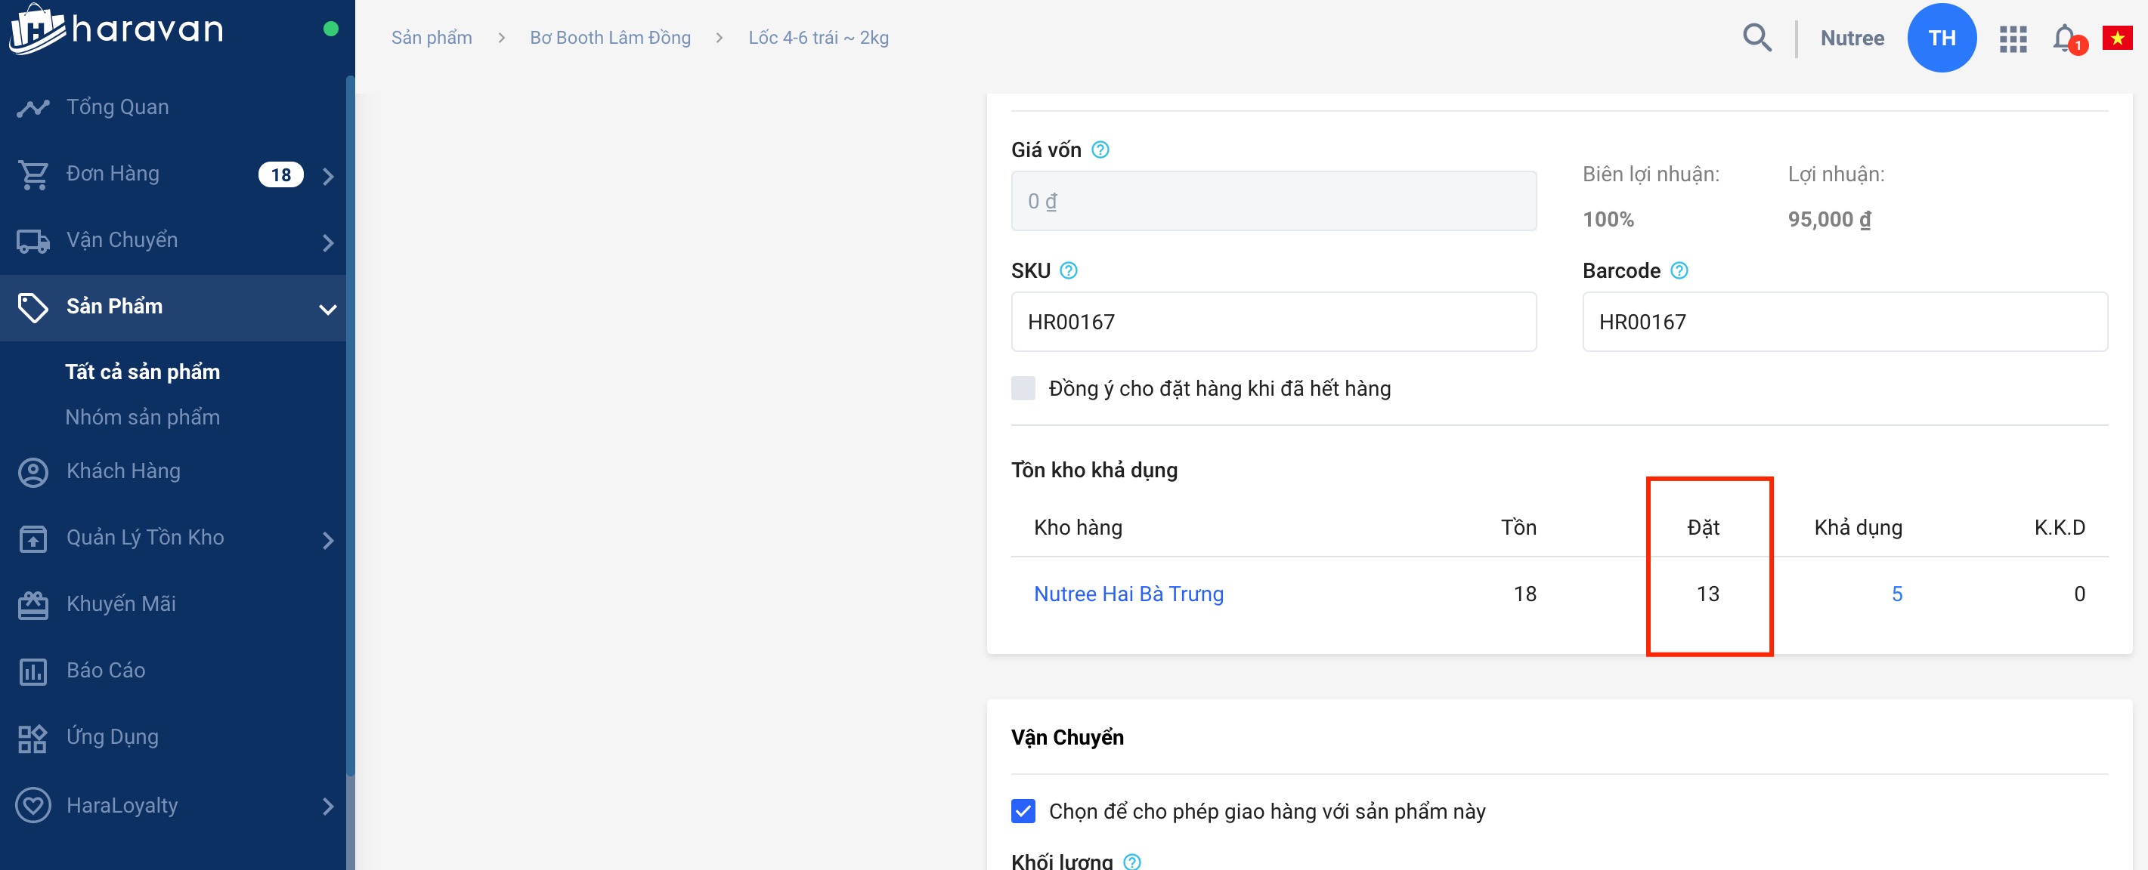This screenshot has height=870, width=2148.
Task: Click the SKU input field
Action: (x=1274, y=322)
